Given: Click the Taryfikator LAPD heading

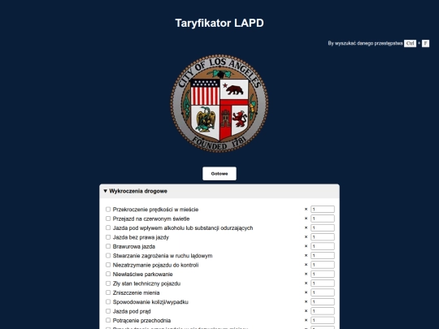Looking at the screenshot, I should pos(219,23).
